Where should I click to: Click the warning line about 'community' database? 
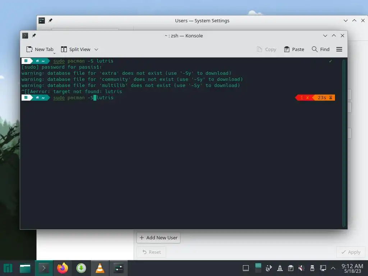pos(132,79)
